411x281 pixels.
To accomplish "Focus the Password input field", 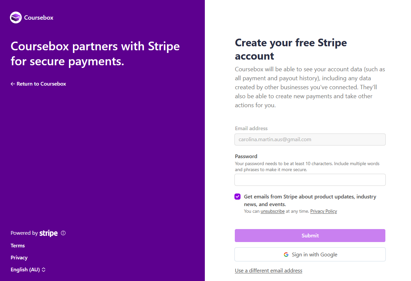I will [310, 180].
